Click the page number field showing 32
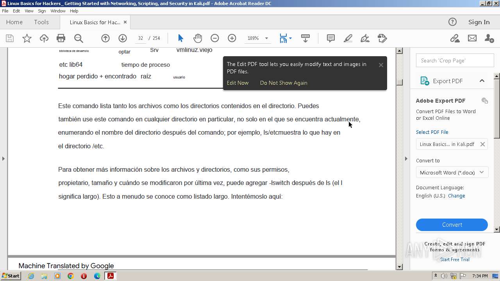 pyautogui.click(x=140, y=38)
